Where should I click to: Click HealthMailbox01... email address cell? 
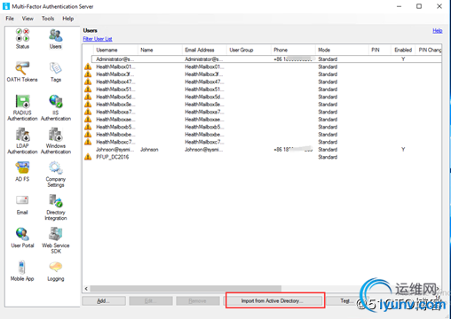[204, 66]
